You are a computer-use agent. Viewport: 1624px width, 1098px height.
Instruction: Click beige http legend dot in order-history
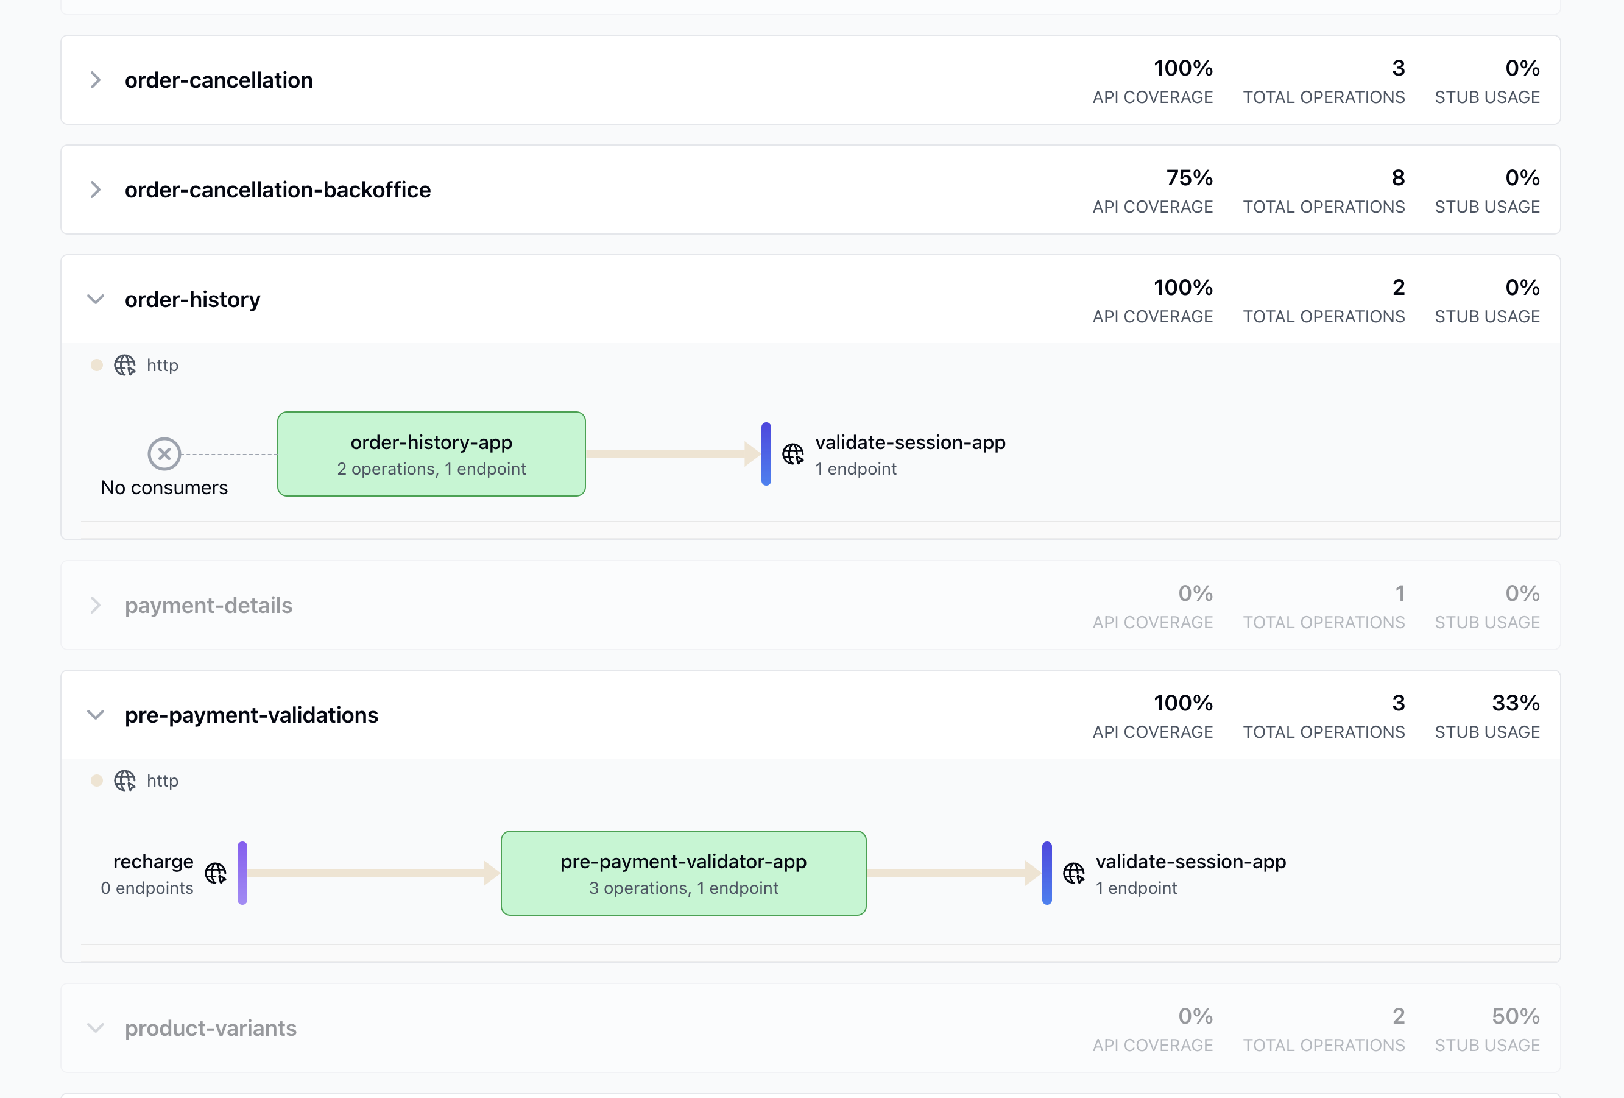(97, 365)
